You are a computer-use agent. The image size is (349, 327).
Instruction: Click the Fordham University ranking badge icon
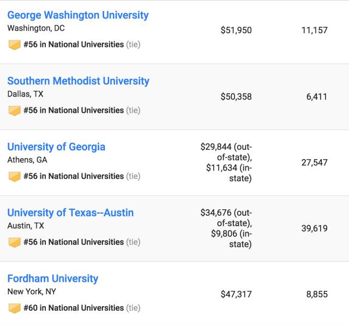pos(15,308)
